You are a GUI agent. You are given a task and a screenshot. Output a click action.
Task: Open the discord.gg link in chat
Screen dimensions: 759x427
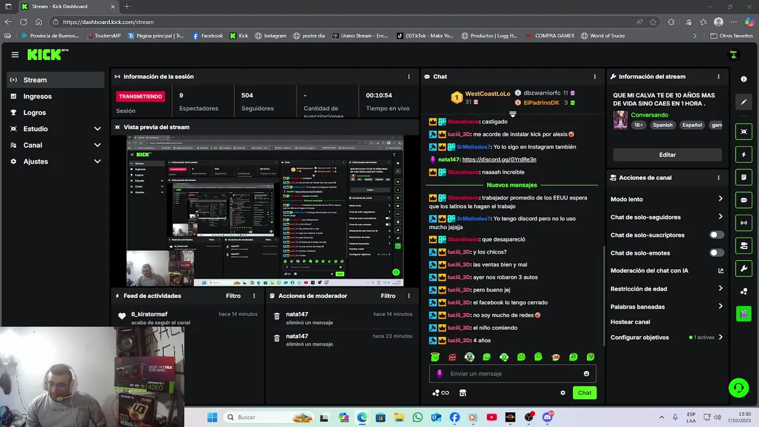click(499, 160)
